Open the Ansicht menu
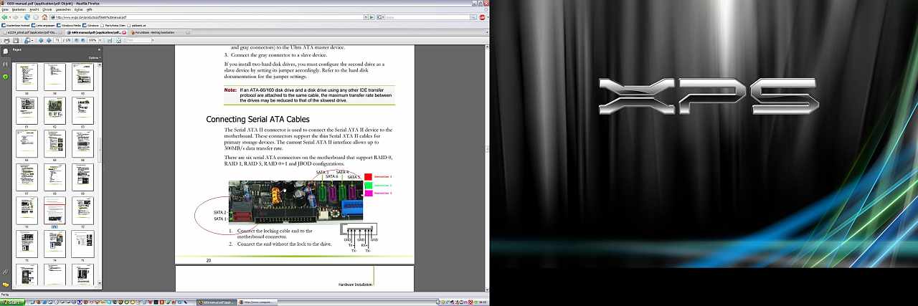Screen dimensions: 918x306 [34, 9]
